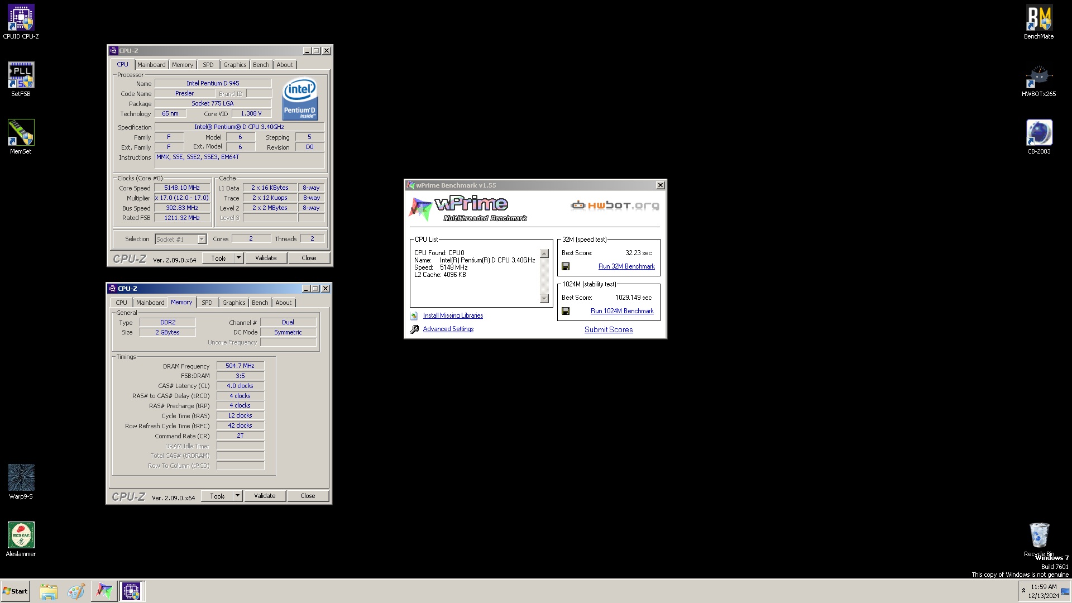Viewport: 1072px width, 603px height.
Task: Run the 1024M Benchmark
Action: (622, 312)
